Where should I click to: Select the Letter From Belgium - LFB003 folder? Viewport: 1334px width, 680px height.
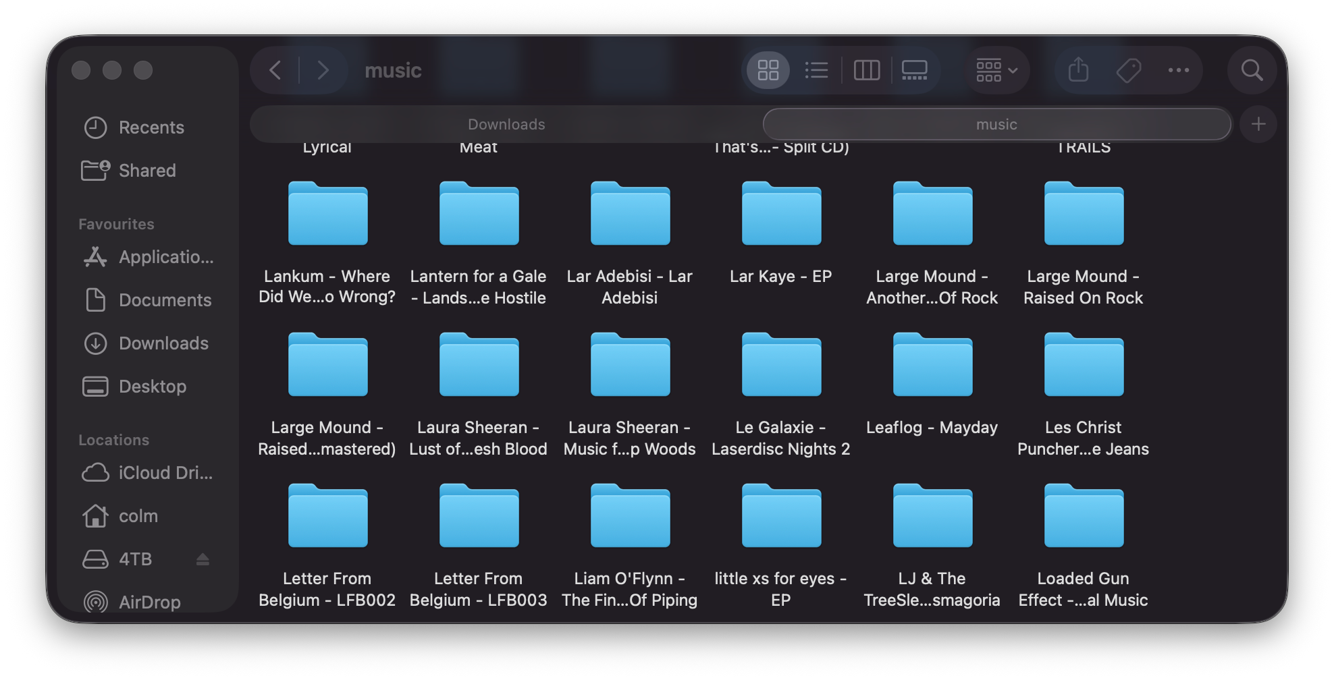click(x=479, y=515)
